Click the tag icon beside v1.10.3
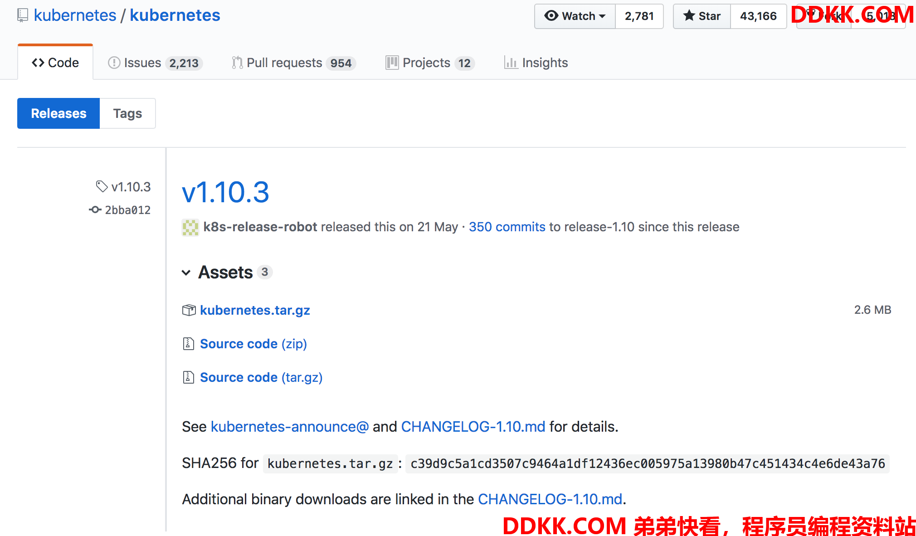This screenshot has height=536, width=916. (102, 186)
